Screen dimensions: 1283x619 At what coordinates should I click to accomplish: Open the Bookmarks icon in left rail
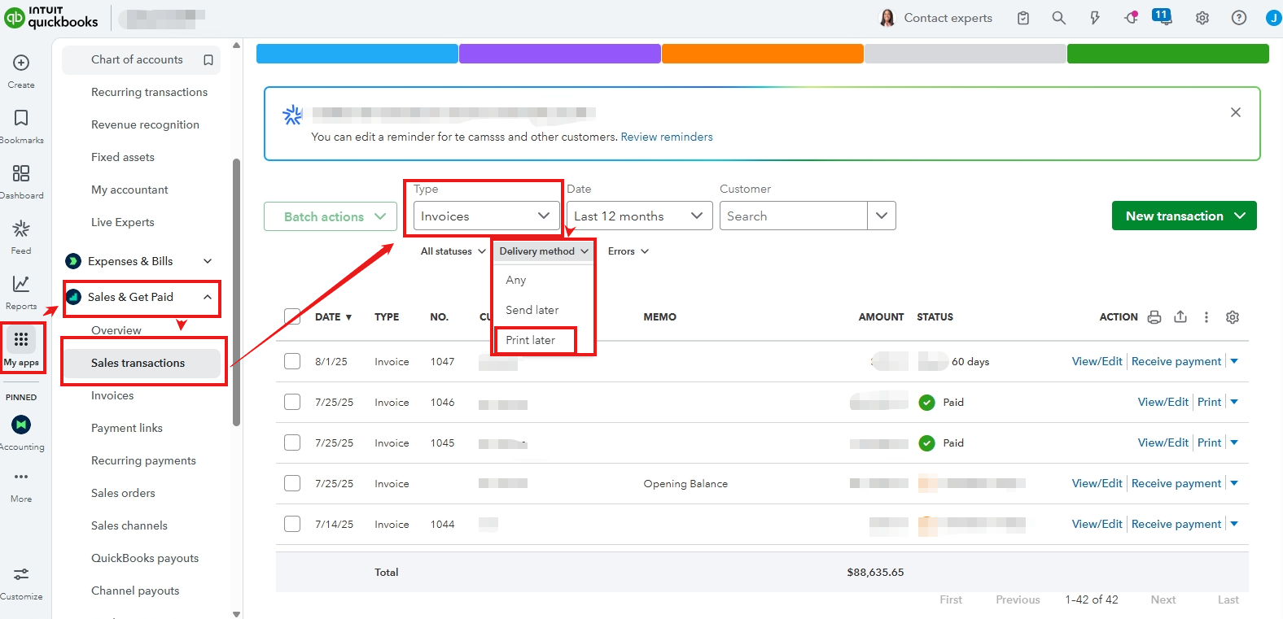21,119
